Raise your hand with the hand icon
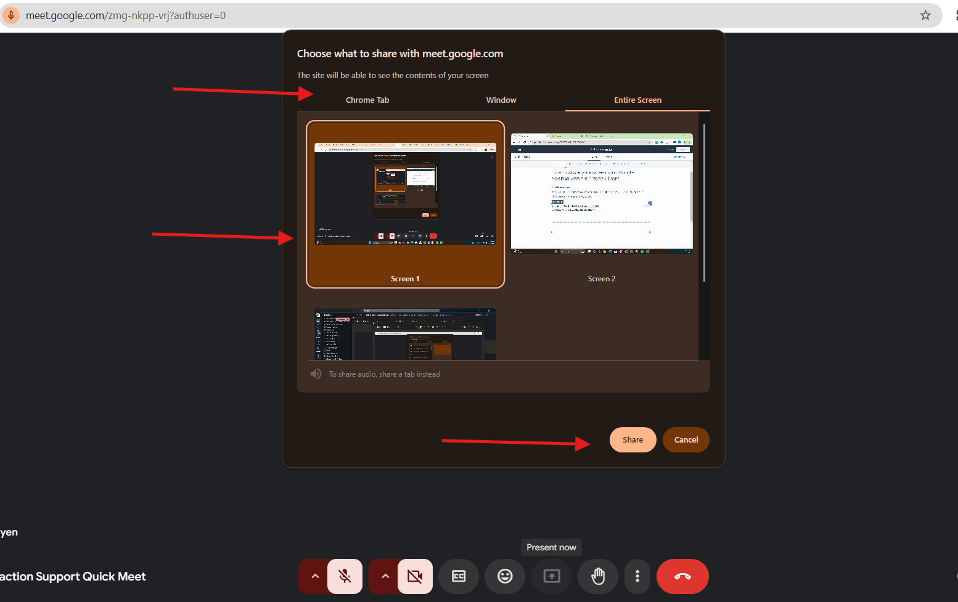Image resolution: width=958 pixels, height=602 pixels. point(598,576)
